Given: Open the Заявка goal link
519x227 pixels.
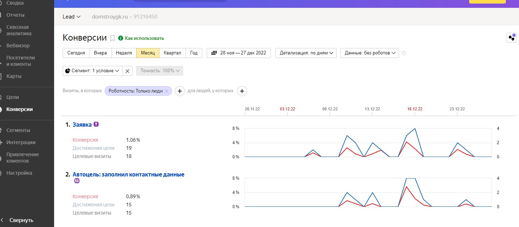Looking at the screenshot, I should [82, 125].
